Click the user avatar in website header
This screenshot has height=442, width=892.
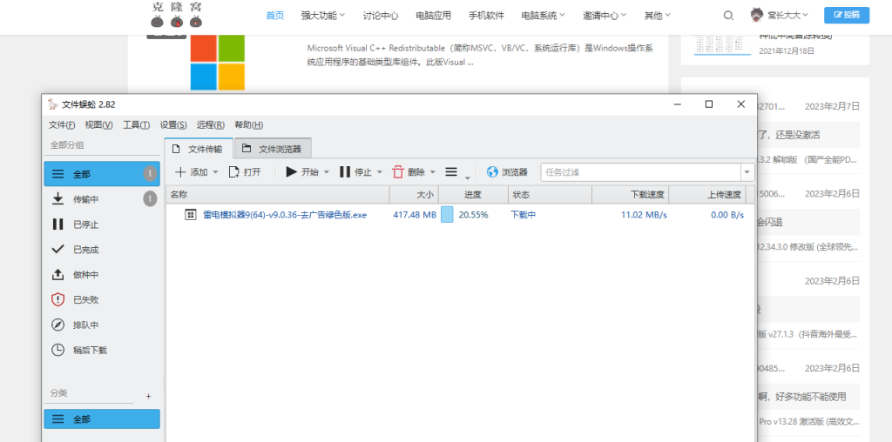click(x=757, y=16)
